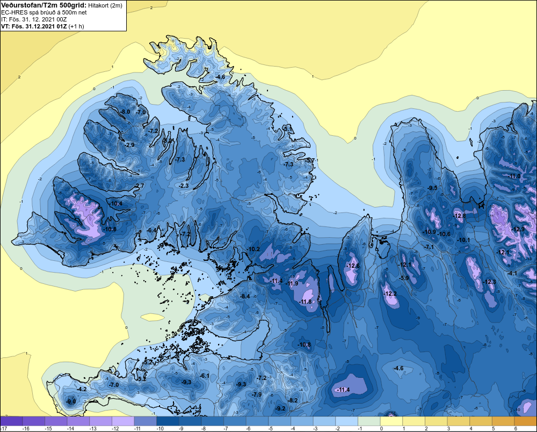Click the -9.5 temperature label
The image size is (537, 432).
433,188
